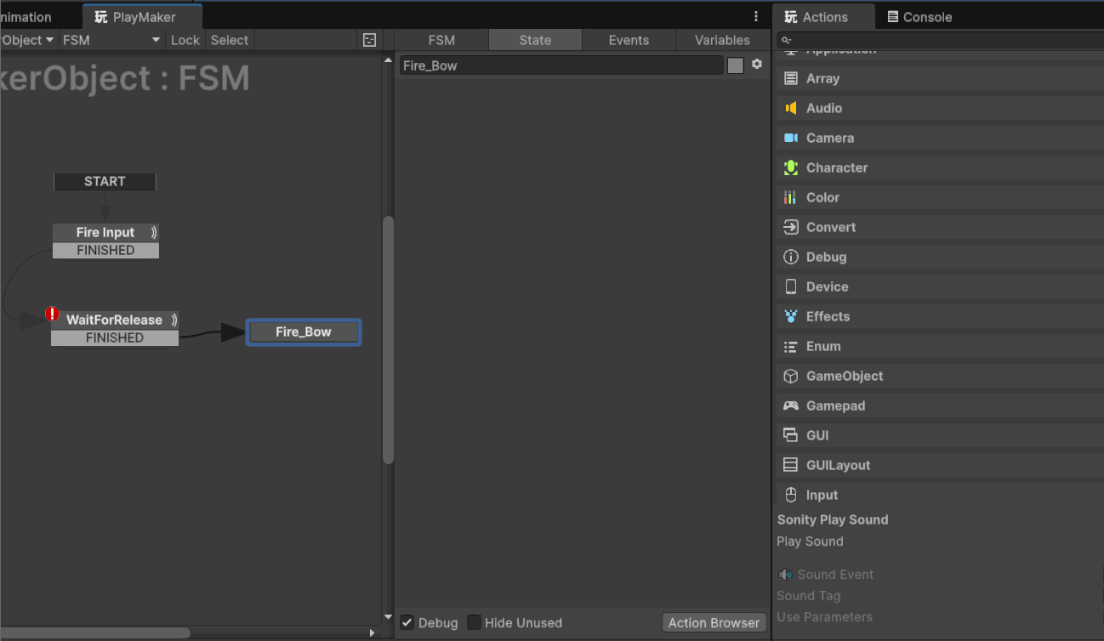The width and height of the screenshot is (1104, 641).
Task: Click the Effects category icon
Action: coord(791,316)
